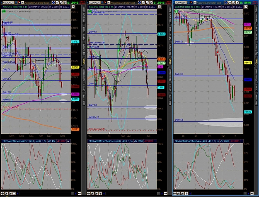The image size is (259, 197).
Task: Click AUD/USD symbol field in right chart
Action: [x=181, y=2]
